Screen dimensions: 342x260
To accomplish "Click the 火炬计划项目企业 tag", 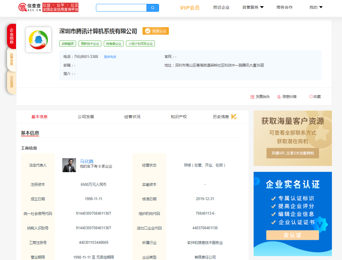I will pos(140,44).
